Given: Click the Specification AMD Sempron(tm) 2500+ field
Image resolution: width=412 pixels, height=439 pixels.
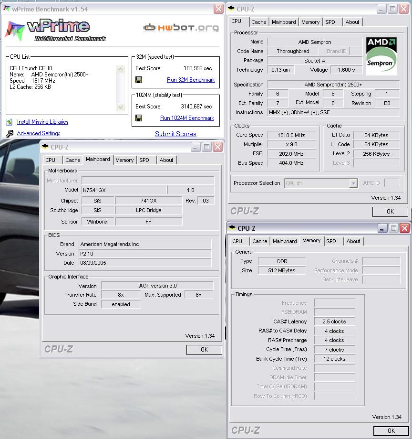Looking at the screenshot, I should 333,85.
